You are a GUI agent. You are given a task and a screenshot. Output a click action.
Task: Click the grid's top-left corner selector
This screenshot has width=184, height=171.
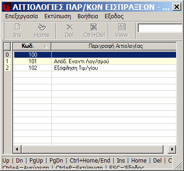7,46
